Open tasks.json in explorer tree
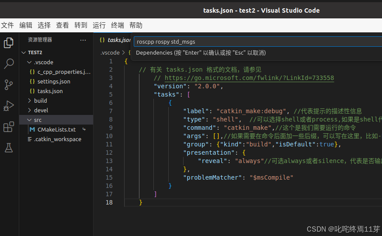 pos(50,91)
